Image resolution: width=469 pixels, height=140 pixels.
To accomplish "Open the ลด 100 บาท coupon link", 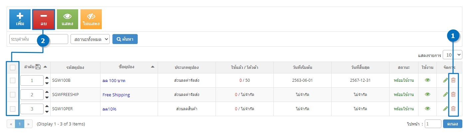I will point(114,81).
